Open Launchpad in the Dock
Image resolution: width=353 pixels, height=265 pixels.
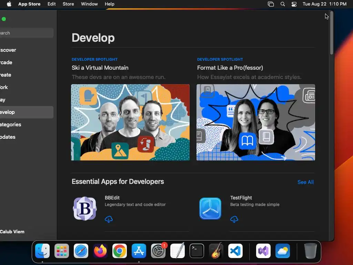[x=62, y=251]
